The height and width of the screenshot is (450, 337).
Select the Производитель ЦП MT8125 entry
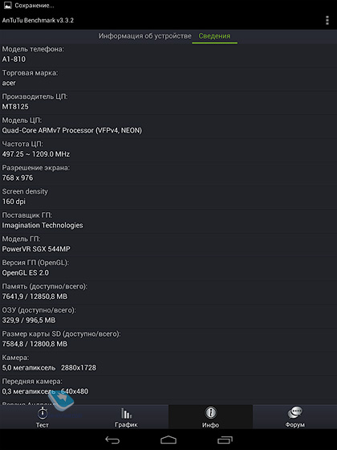(x=168, y=102)
